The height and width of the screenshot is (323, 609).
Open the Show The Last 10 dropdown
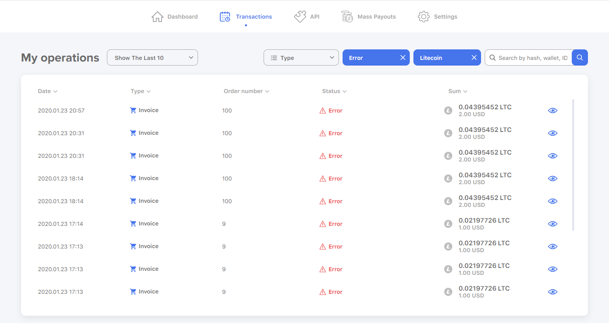click(152, 57)
